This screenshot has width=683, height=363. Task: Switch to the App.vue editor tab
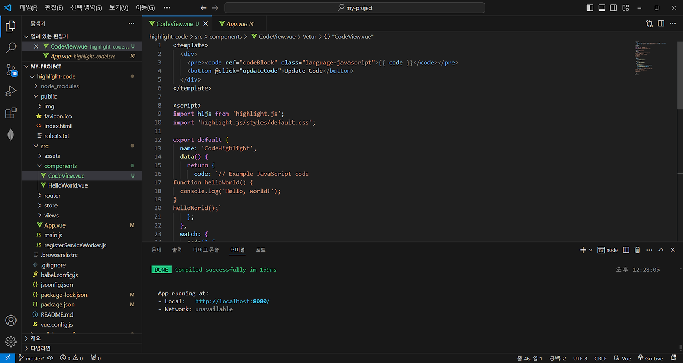(240, 23)
